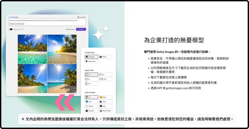Click the purple Generate button
This screenshot has height=129, width=249.
(81, 29)
